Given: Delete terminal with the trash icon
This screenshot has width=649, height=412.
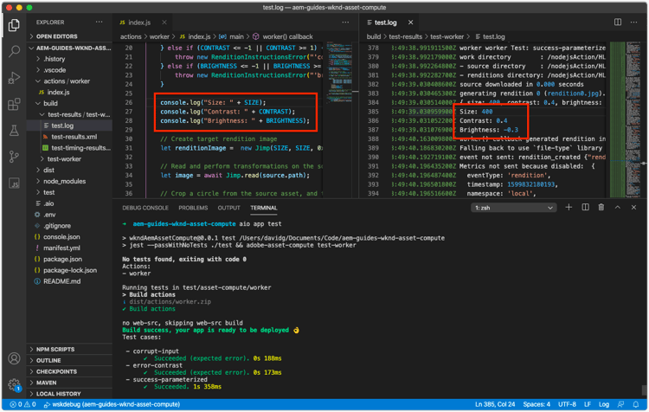Looking at the screenshot, I should pos(601,208).
